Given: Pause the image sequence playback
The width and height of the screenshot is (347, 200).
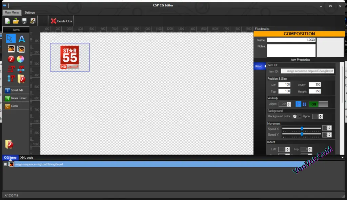Looking at the screenshot, I should click(304, 104).
